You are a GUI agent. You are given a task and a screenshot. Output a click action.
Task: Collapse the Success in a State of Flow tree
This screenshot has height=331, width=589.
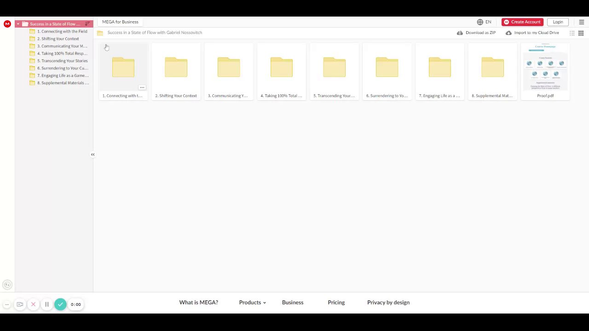[18, 24]
